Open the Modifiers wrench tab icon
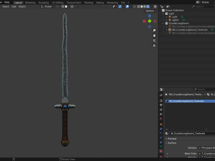This screenshot has width=215, height=161. (x=161, y=129)
